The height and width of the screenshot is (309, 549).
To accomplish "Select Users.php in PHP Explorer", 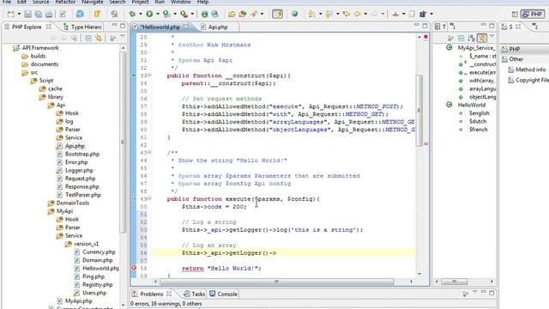I will point(94,293).
